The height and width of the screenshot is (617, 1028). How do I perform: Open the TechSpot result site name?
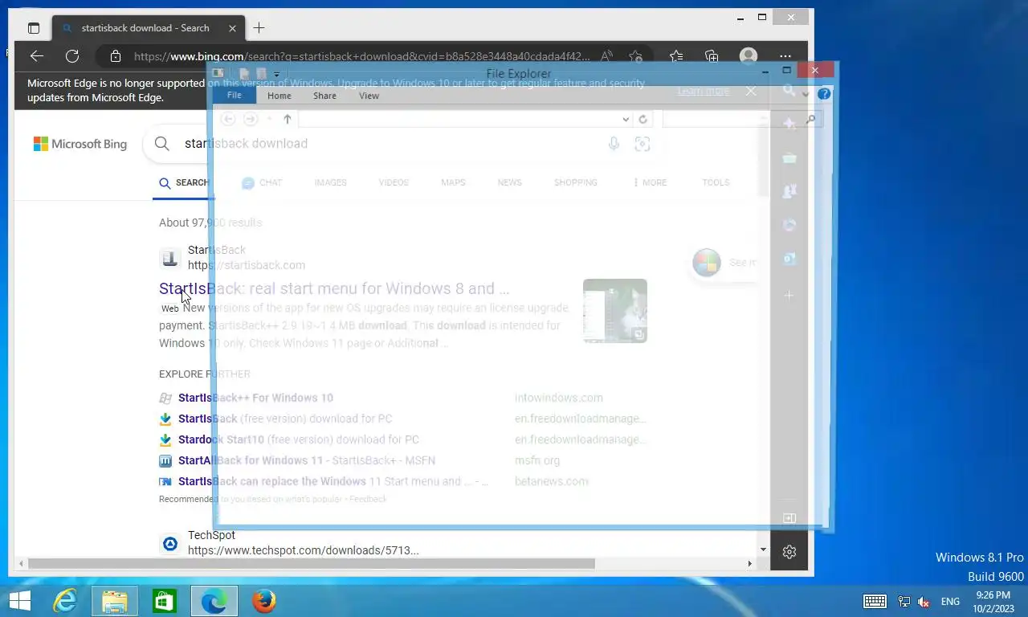[211, 535]
